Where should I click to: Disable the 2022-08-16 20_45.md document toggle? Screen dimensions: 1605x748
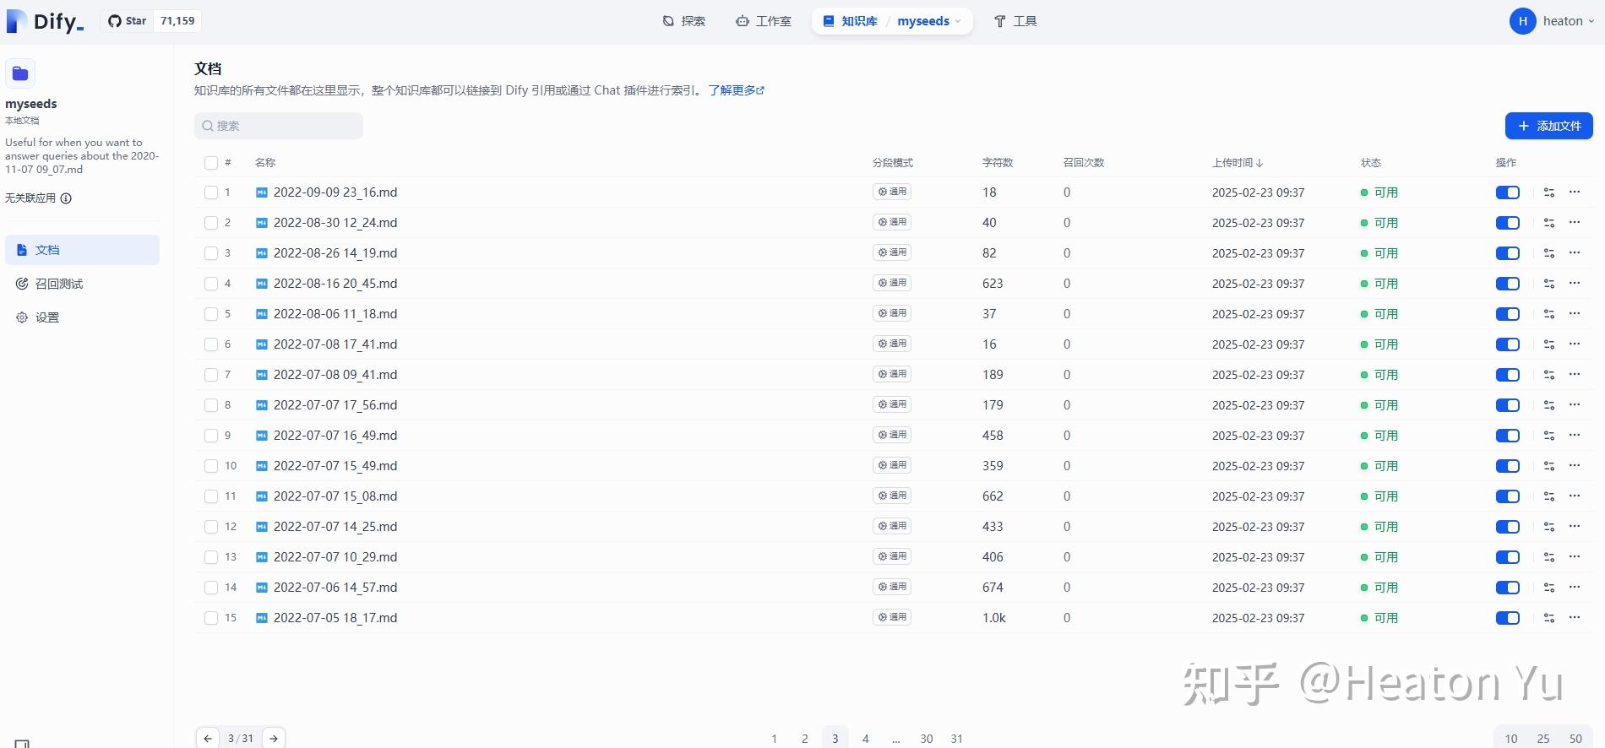pos(1508,284)
